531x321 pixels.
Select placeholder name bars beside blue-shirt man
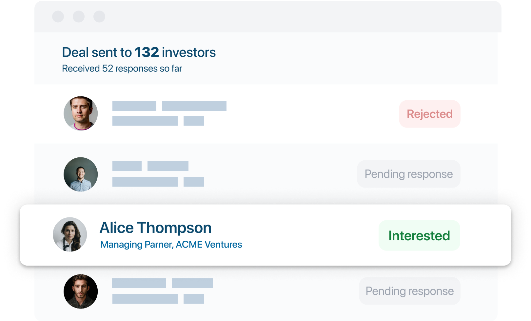pyautogui.click(x=150, y=166)
